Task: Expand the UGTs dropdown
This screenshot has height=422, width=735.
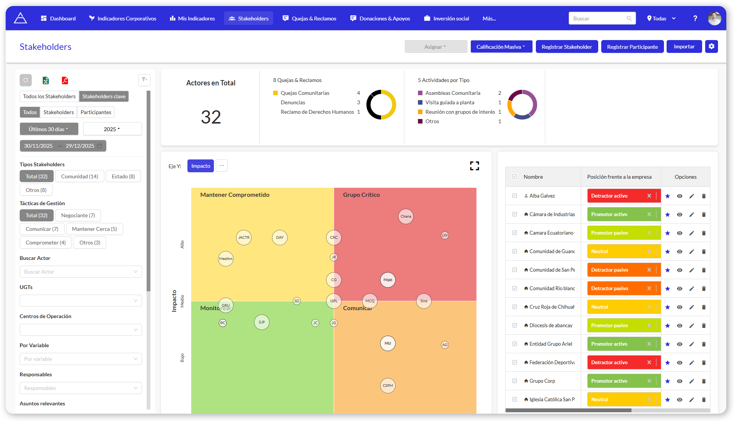Action: pyautogui.click(x=80, y=300)
